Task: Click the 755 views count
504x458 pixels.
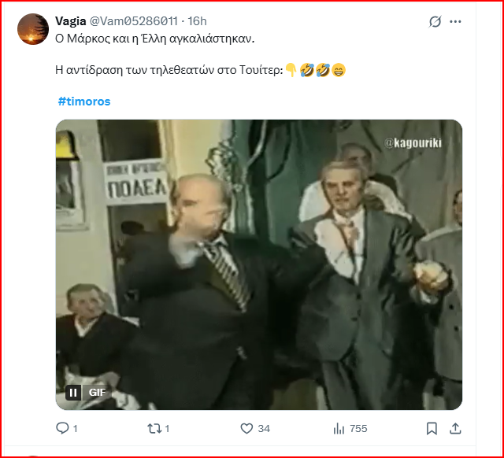Action: [358, 429]
